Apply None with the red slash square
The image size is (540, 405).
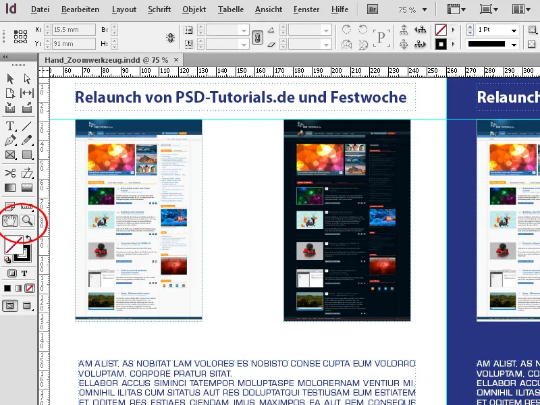(30, 288)
